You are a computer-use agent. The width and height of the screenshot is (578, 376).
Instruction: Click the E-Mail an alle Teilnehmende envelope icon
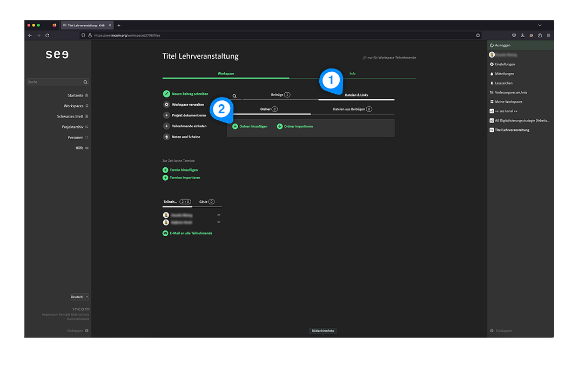[165, 233]
